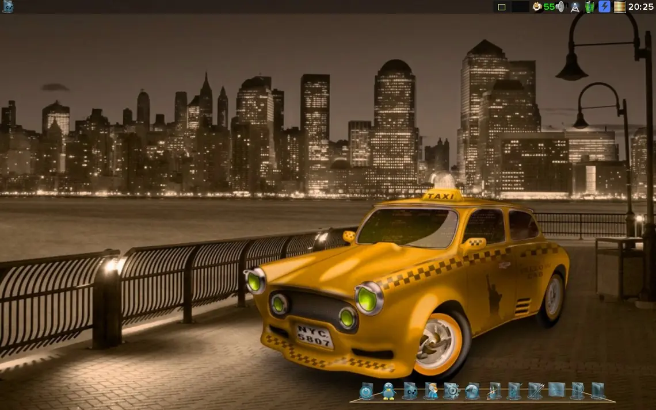This screenshot has height=410, width=656.
Task: Click the green battery tray icon
Action: click(x=589, y=7)
